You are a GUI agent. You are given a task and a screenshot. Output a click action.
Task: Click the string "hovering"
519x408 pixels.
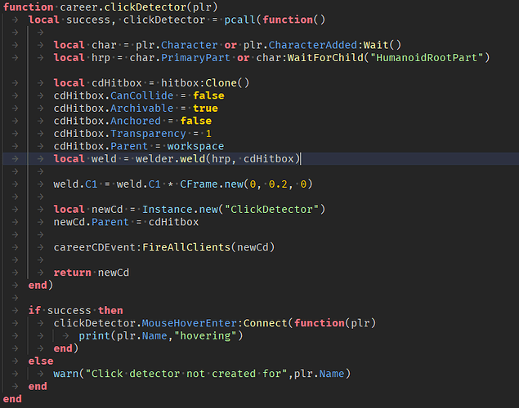[205, 335]
